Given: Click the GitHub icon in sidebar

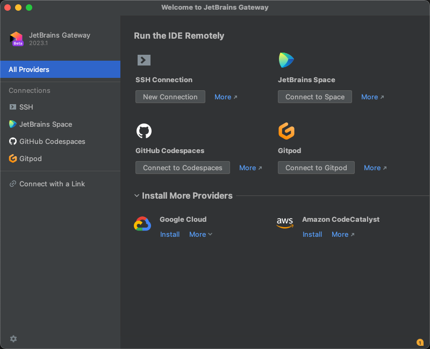Looking at the screenshot, I should pos(12,141).
